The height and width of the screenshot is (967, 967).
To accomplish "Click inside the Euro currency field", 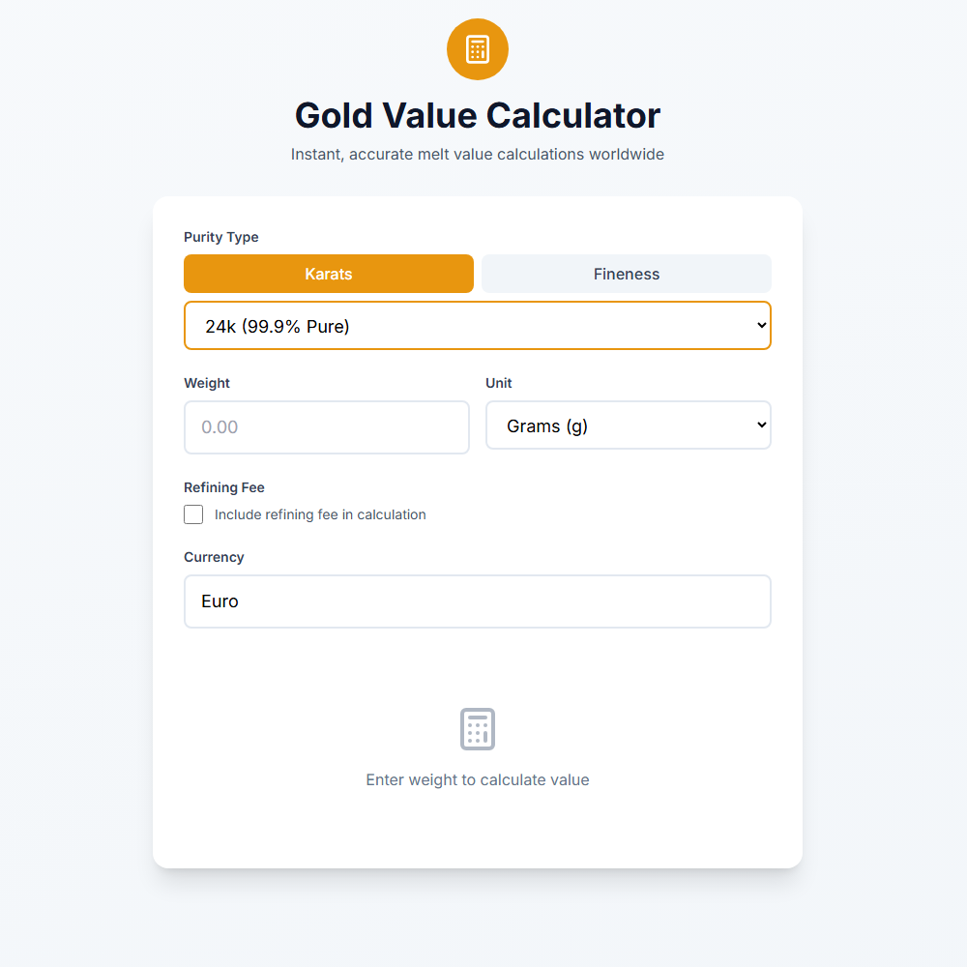I will pyautogui.click(x=477, y=601).
